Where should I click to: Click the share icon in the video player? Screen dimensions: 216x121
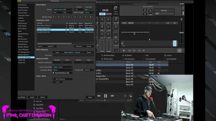125,96
